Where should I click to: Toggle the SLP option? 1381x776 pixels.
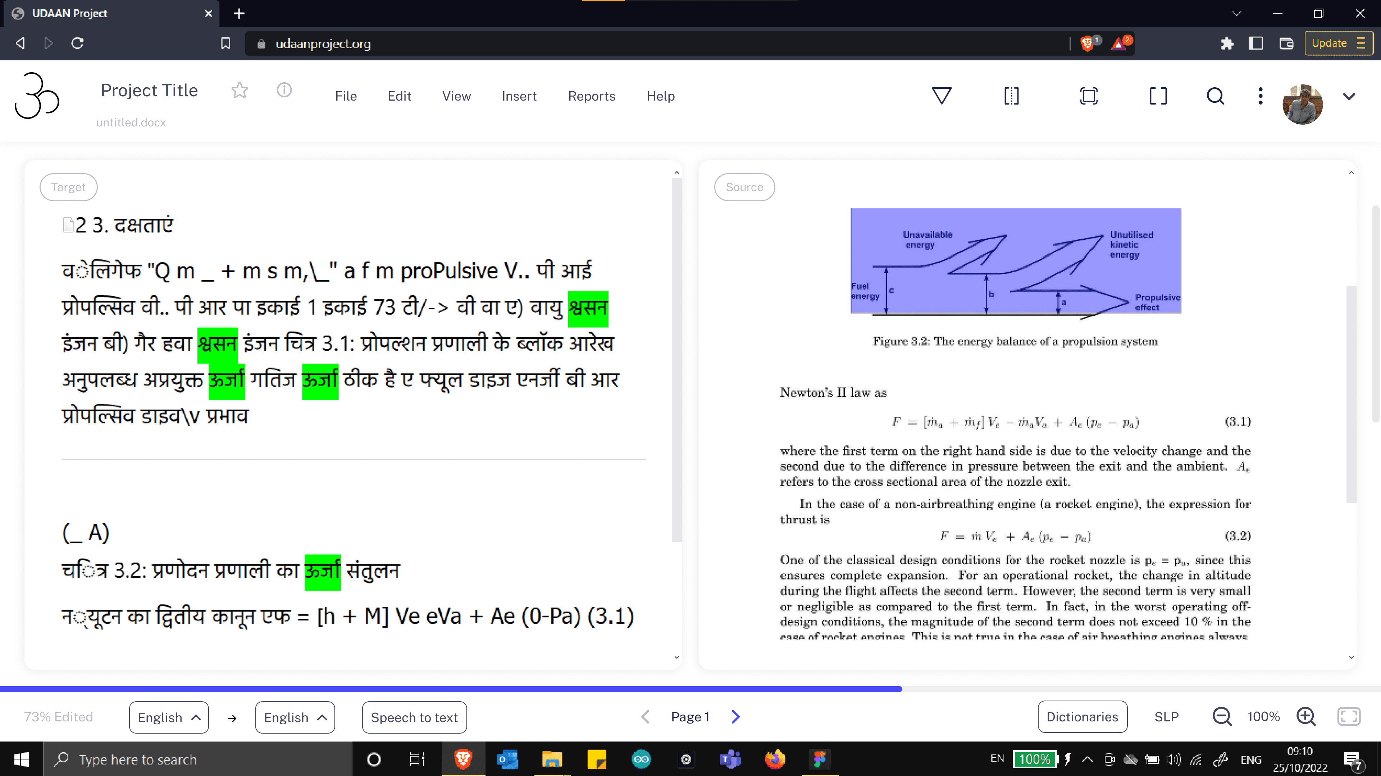(1166, 717)
